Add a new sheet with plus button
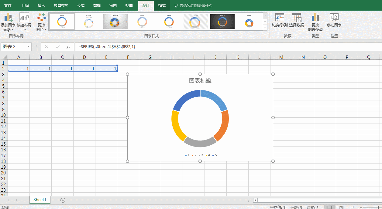 [x=63, y=200]
